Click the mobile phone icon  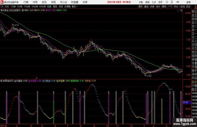click(172, 2)
